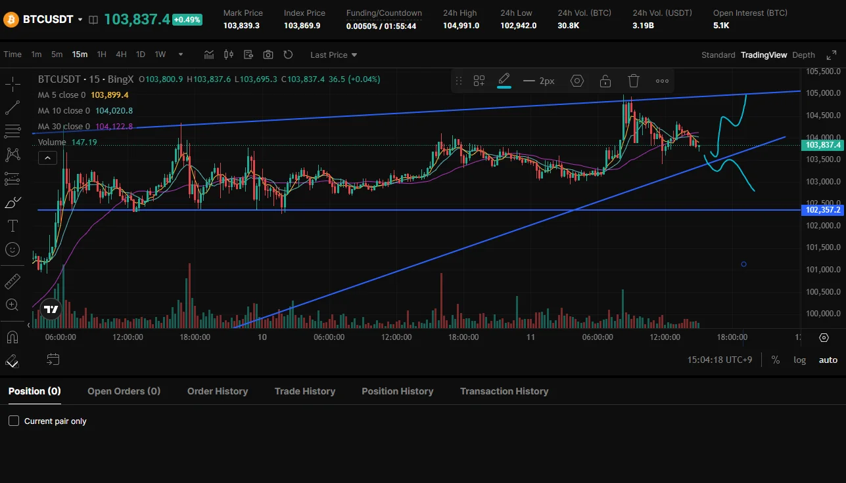The width and height of the screenshot is (846, 483).
Task: Open the drawing templates icon
Action: tap(479, 81)
